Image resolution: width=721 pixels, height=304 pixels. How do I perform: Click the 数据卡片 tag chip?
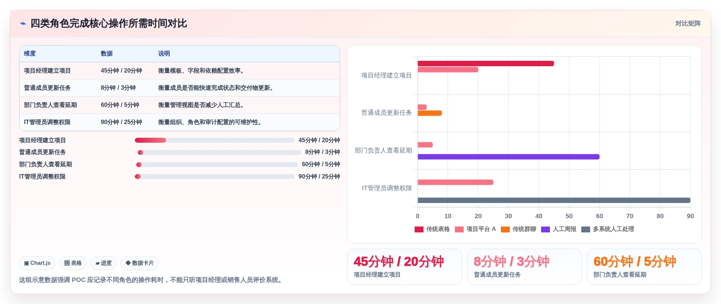point(140,263)
